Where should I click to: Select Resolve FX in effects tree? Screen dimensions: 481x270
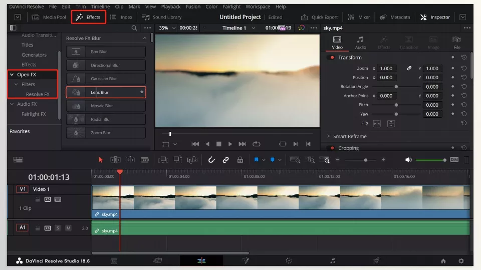tap(38, 94)
